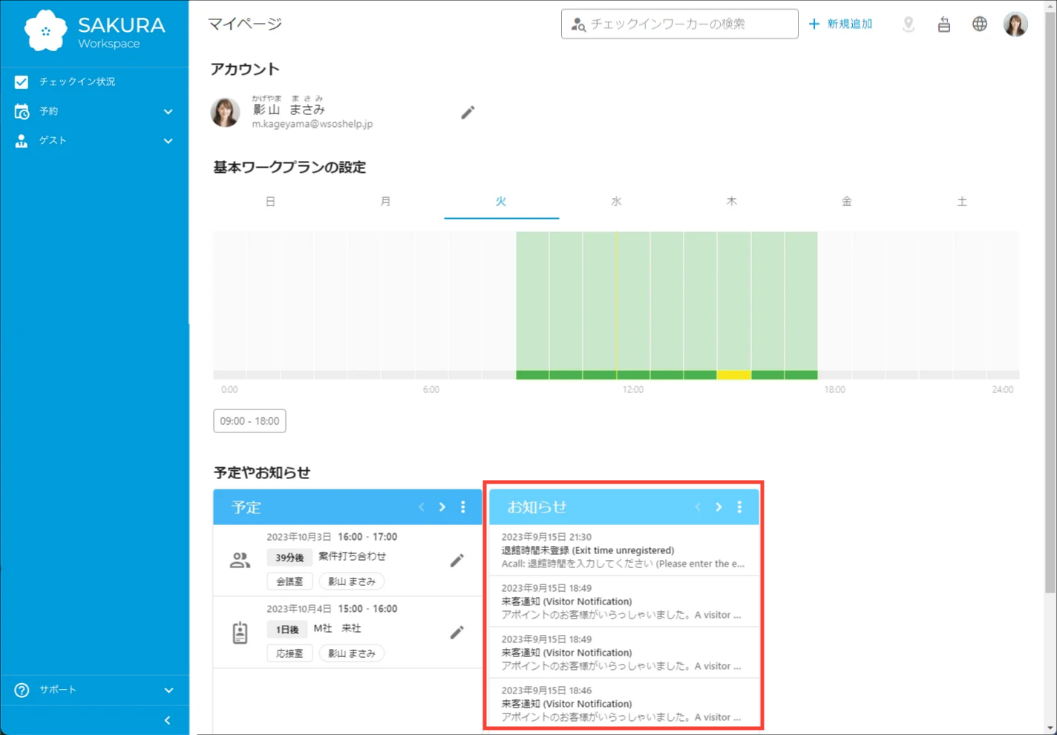Open the 予定 panel three-dot menu

pyautogui.click(x=463, y=507)
